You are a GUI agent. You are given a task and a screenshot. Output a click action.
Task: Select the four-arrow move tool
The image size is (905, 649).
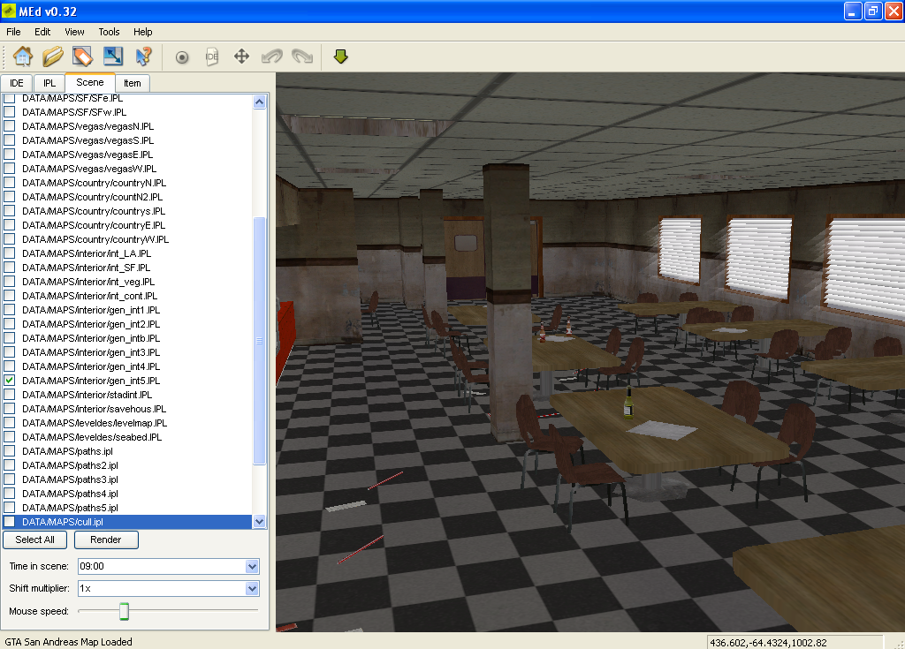pyautogui.click(x=241, y=57)
